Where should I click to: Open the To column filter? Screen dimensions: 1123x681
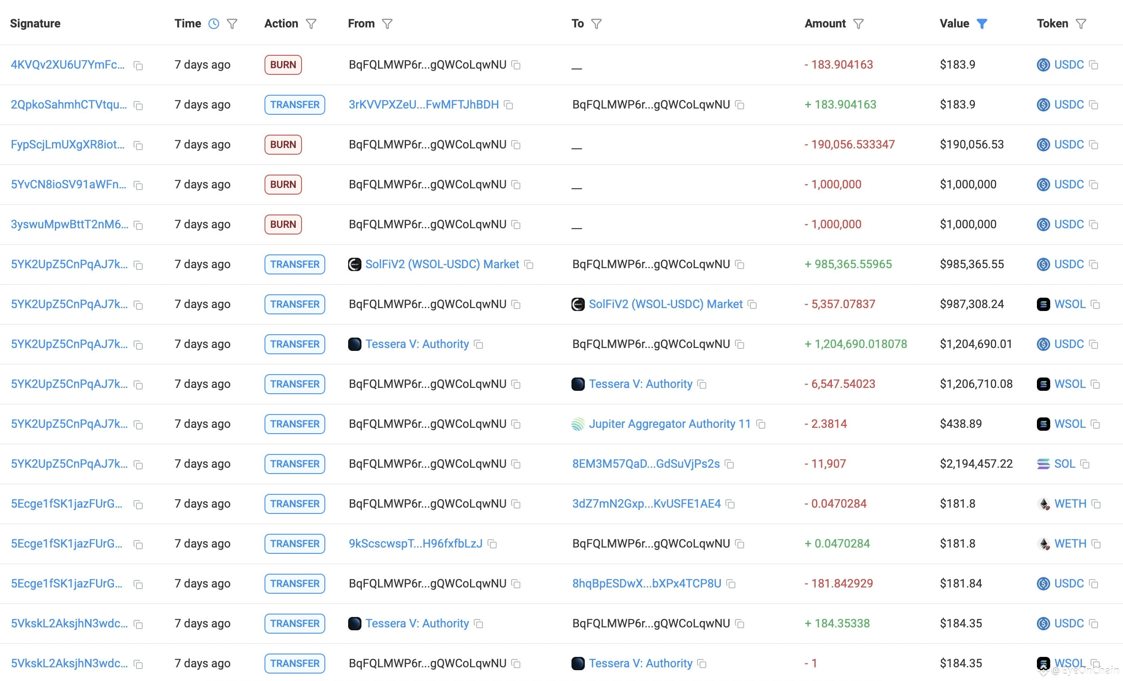[x=596, y=24]
